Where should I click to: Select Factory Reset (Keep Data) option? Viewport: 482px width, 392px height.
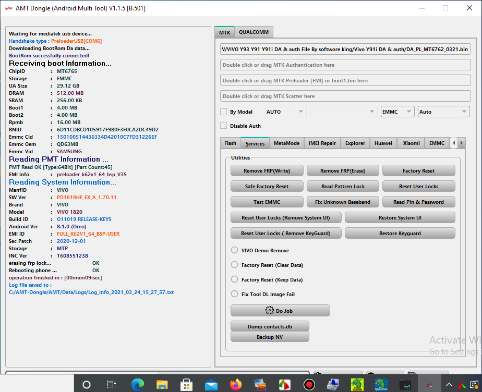pyautogui.click(x=234, y=279)
